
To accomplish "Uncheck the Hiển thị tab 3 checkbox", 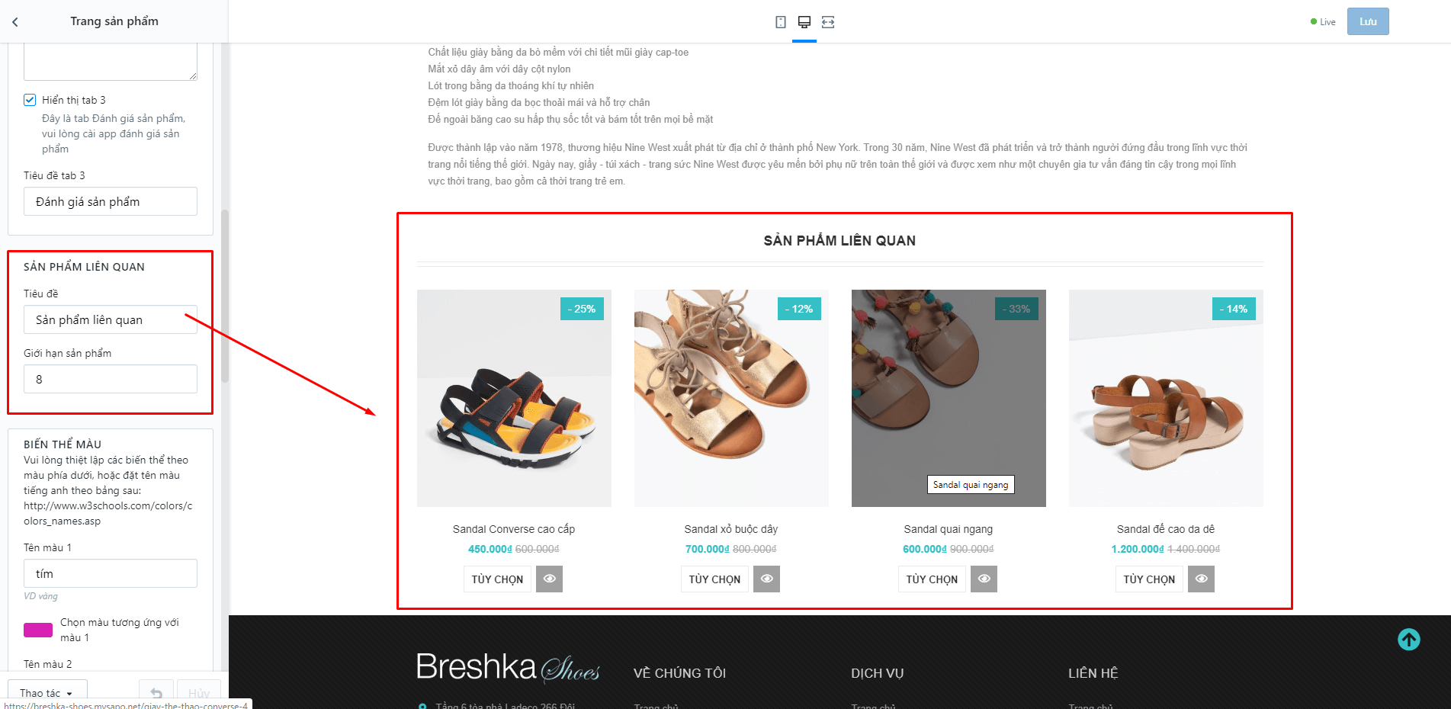I will pos(30,100).
